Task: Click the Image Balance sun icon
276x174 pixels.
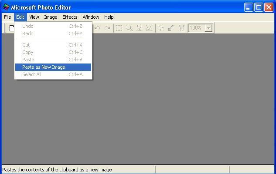Action: tap(161, 28)
